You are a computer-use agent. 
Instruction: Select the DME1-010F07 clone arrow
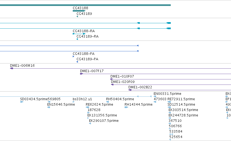coord(112,79)
